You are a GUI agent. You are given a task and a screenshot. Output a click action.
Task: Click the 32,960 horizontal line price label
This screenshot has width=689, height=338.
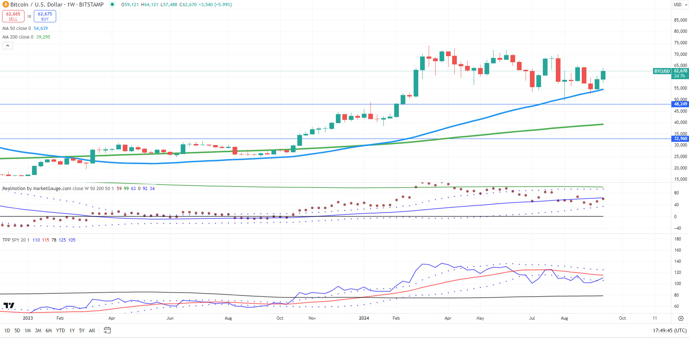[x=680, y=139]
